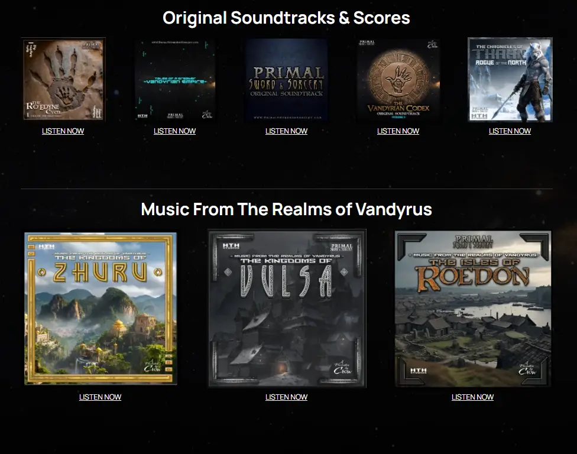Viewport: 577px width, 454px height.
Task: Click Listen Now under Vandyrian Empire album
Action: tap(175, 131)
